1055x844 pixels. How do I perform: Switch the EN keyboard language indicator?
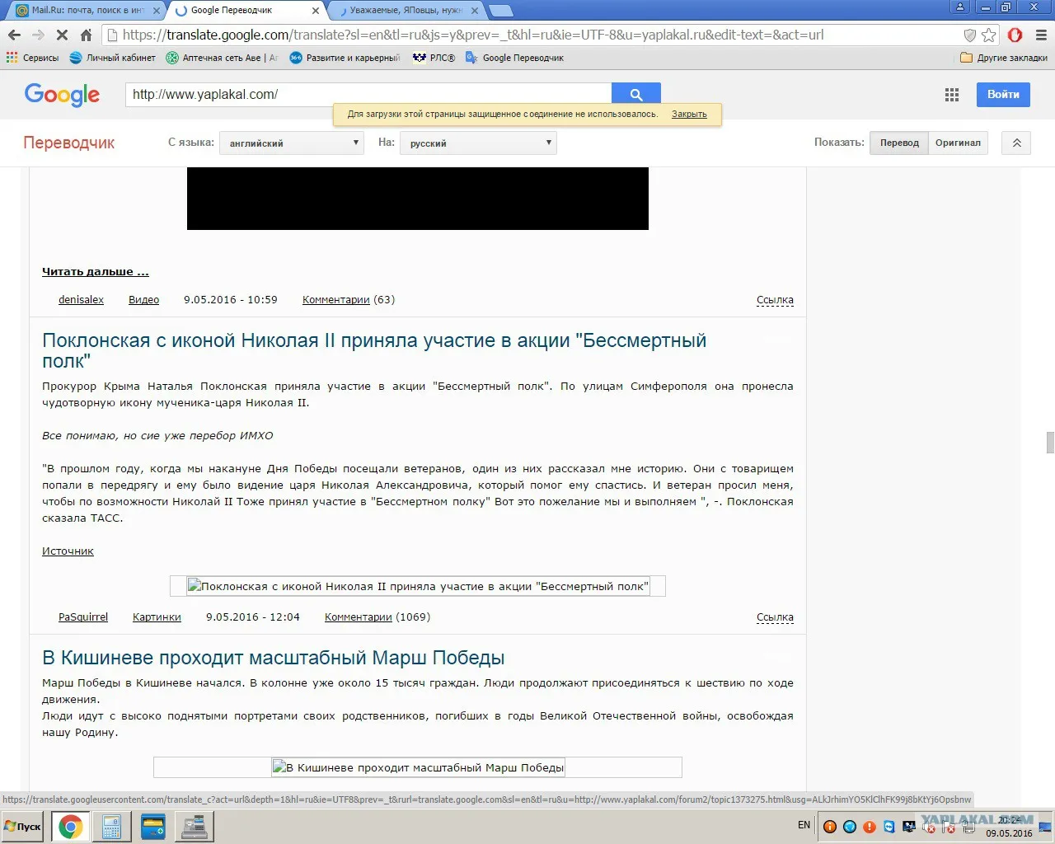coord(804,825)
